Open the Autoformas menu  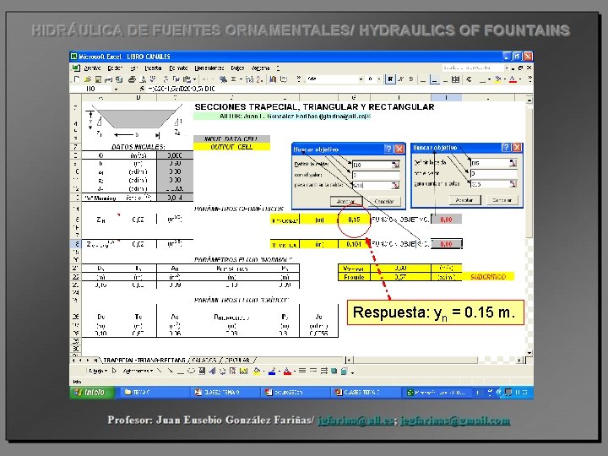click(x=138, y=371)
